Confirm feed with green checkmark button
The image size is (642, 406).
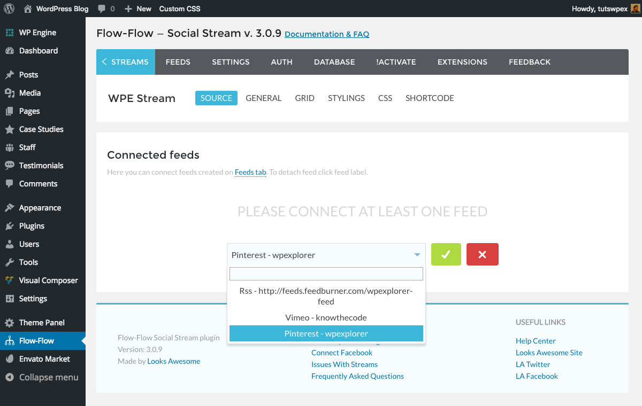click(x=446, y=255)
